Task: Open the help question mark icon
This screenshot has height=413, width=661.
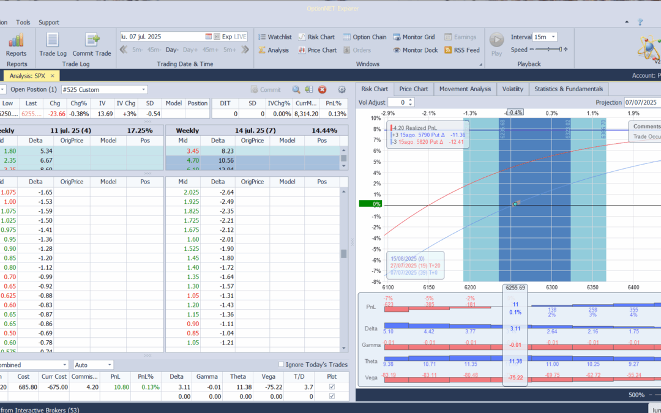Action: click(640, 22)
